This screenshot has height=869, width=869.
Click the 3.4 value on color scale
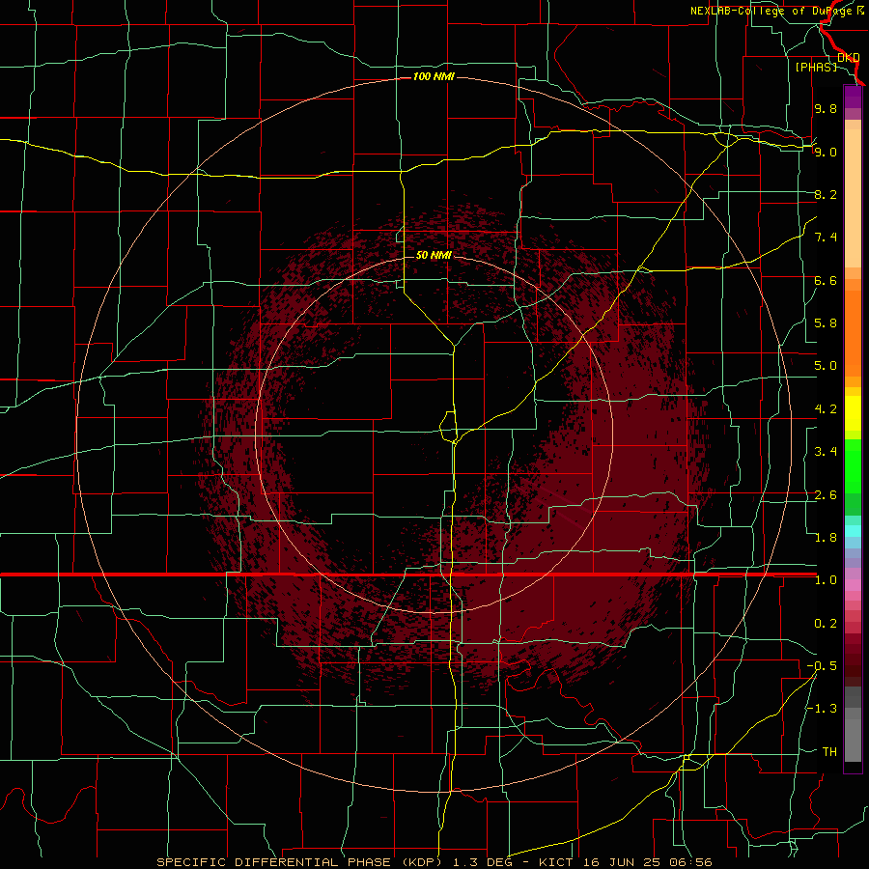(x=826, y=452)
